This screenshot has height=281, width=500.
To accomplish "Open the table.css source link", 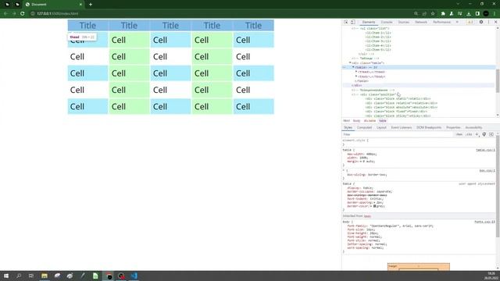I will [x=485, y=150].
